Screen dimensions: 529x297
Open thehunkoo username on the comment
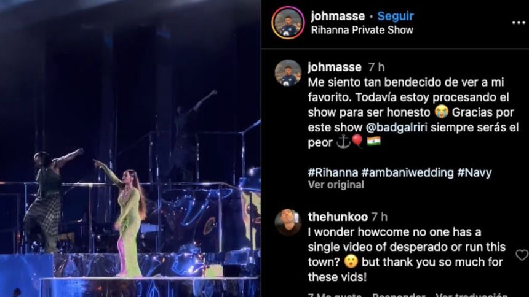point(338,217)
